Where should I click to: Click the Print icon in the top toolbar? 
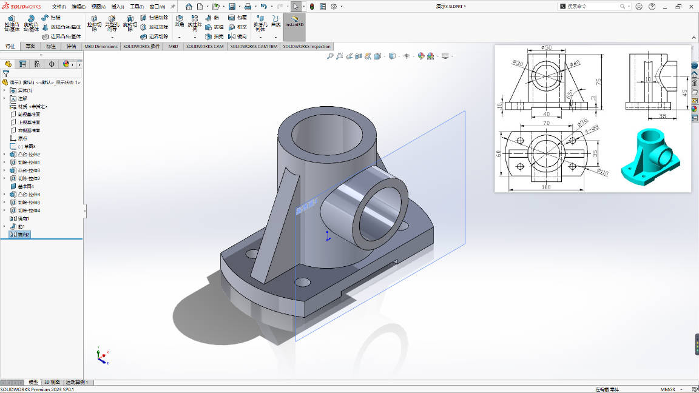[248, 6]
